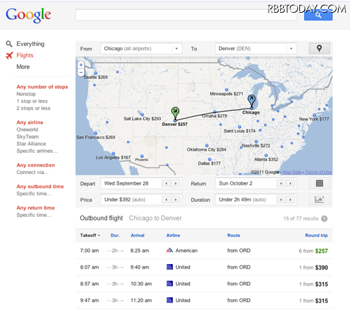Open Connect via filter
350x312 pixels.
(33, 172)
